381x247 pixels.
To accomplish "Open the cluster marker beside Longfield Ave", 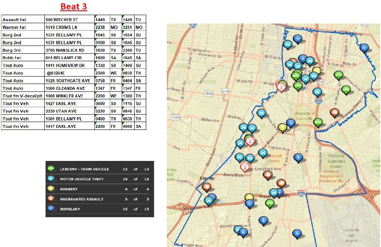I will click(x=245, y=167).
